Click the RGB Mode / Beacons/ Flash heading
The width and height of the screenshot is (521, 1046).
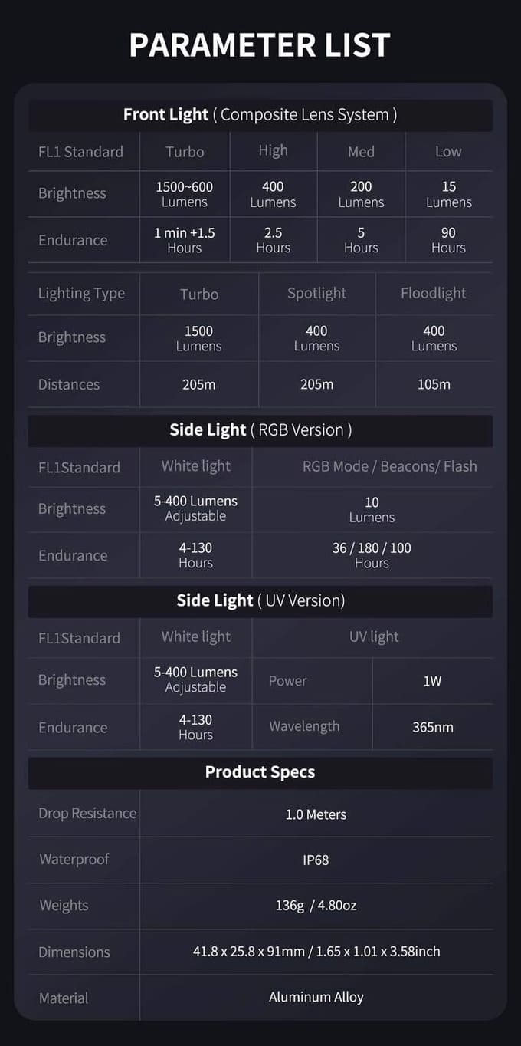(x=389, y=466)
